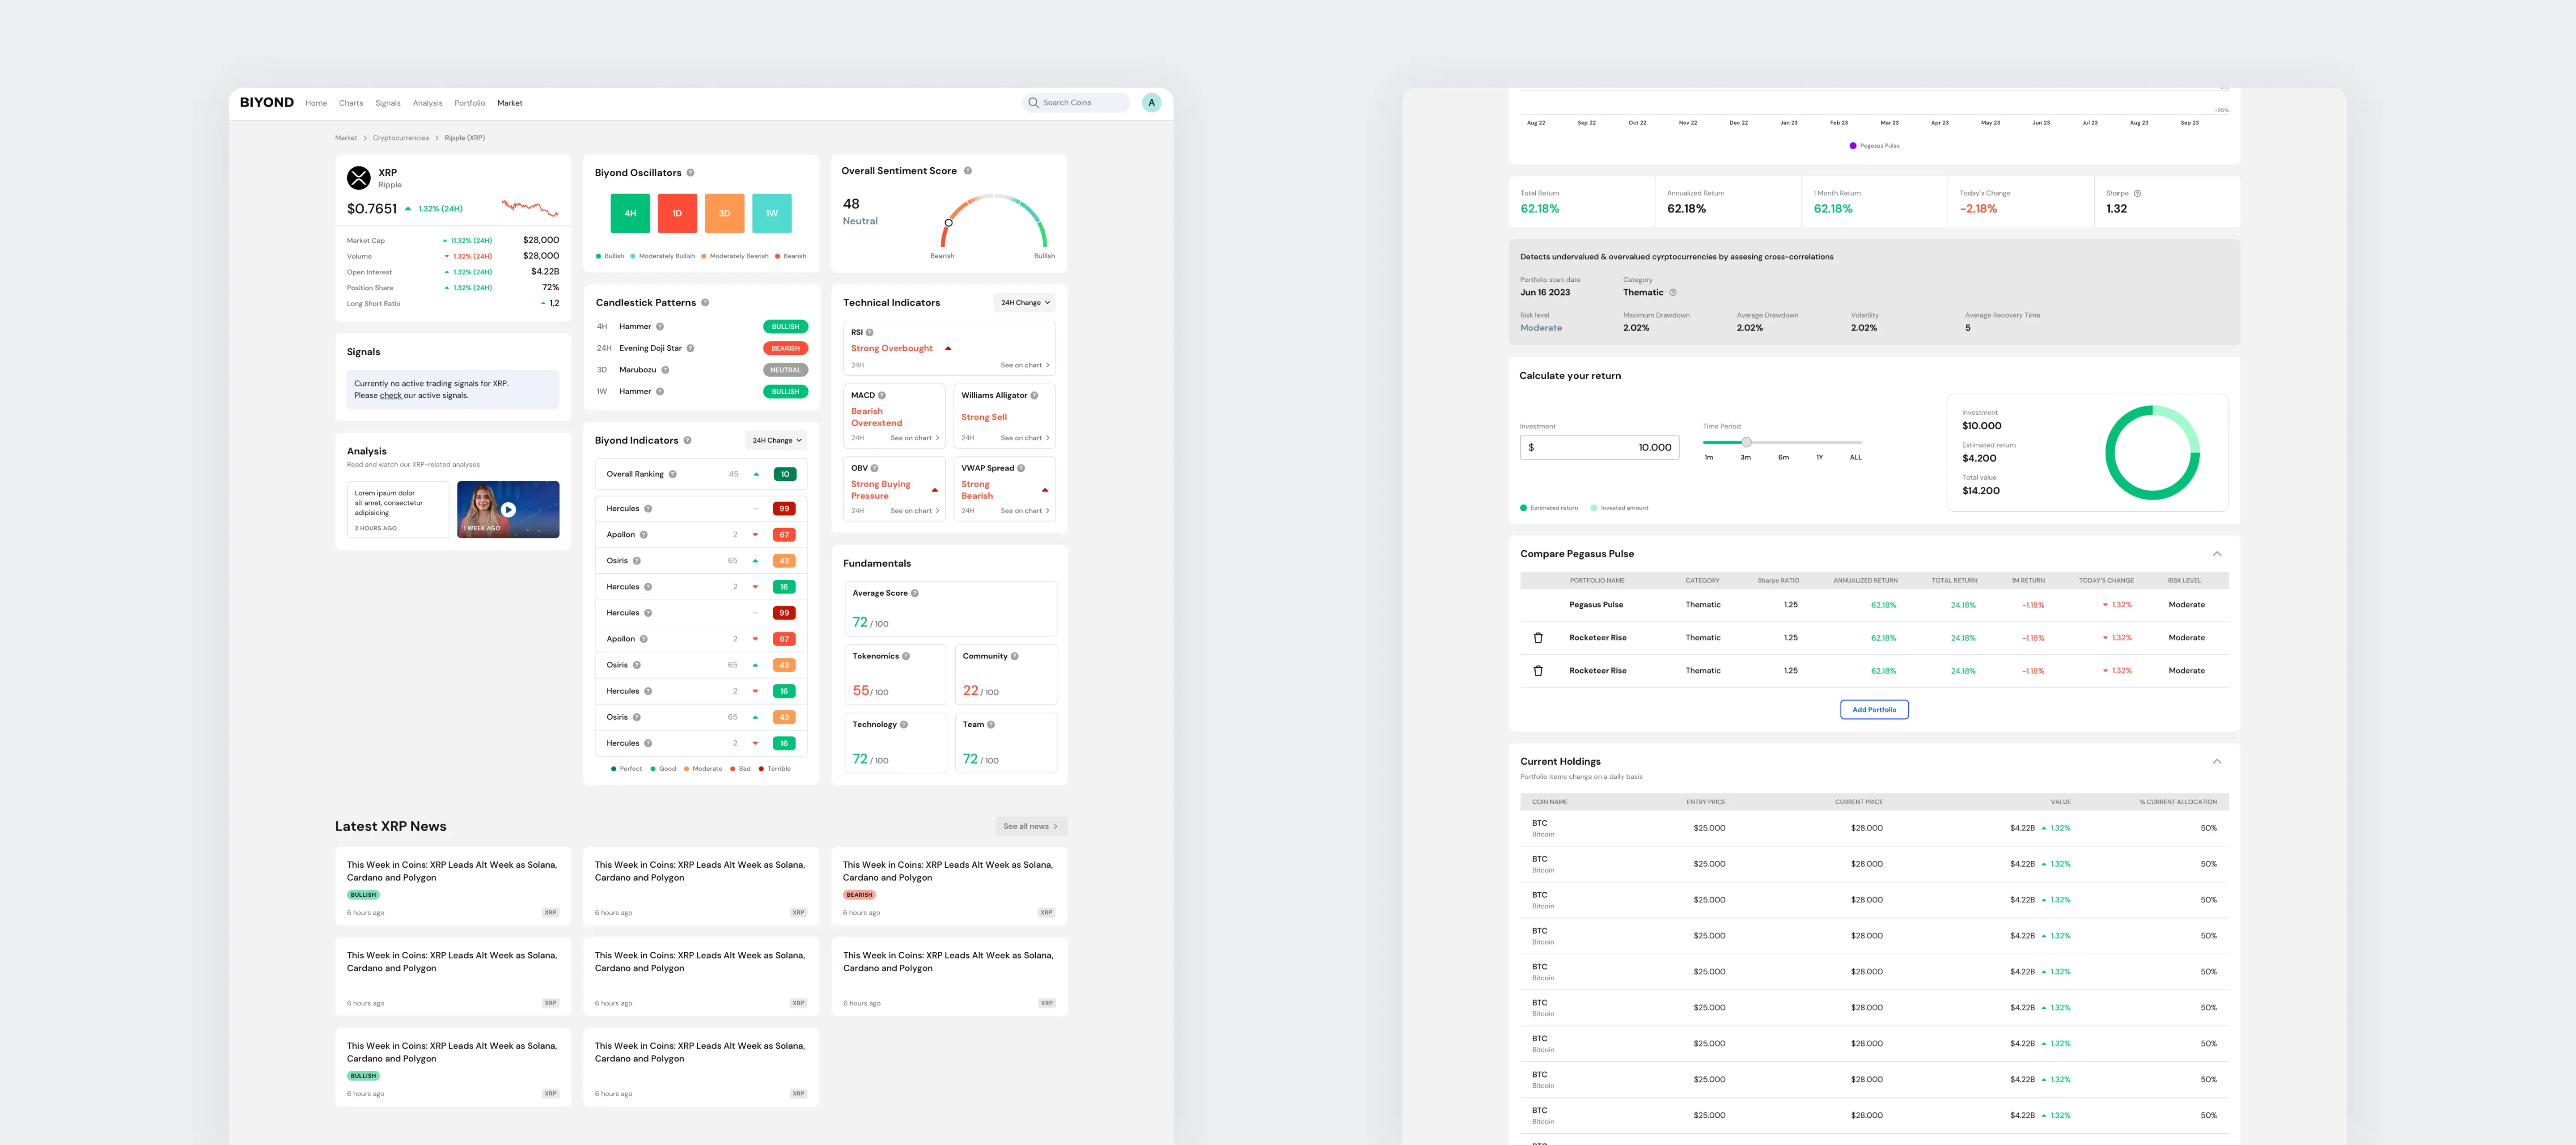Image resolution: width=2576 pixels, height=1145 pixels.
Task: Click the Time Period slider handle
Action: [x=1746, y=442]
